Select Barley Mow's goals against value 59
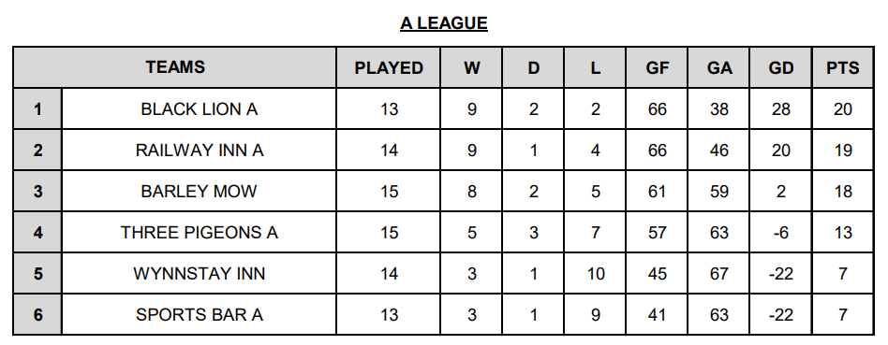The image size is (888, 345). coord(718,191)
